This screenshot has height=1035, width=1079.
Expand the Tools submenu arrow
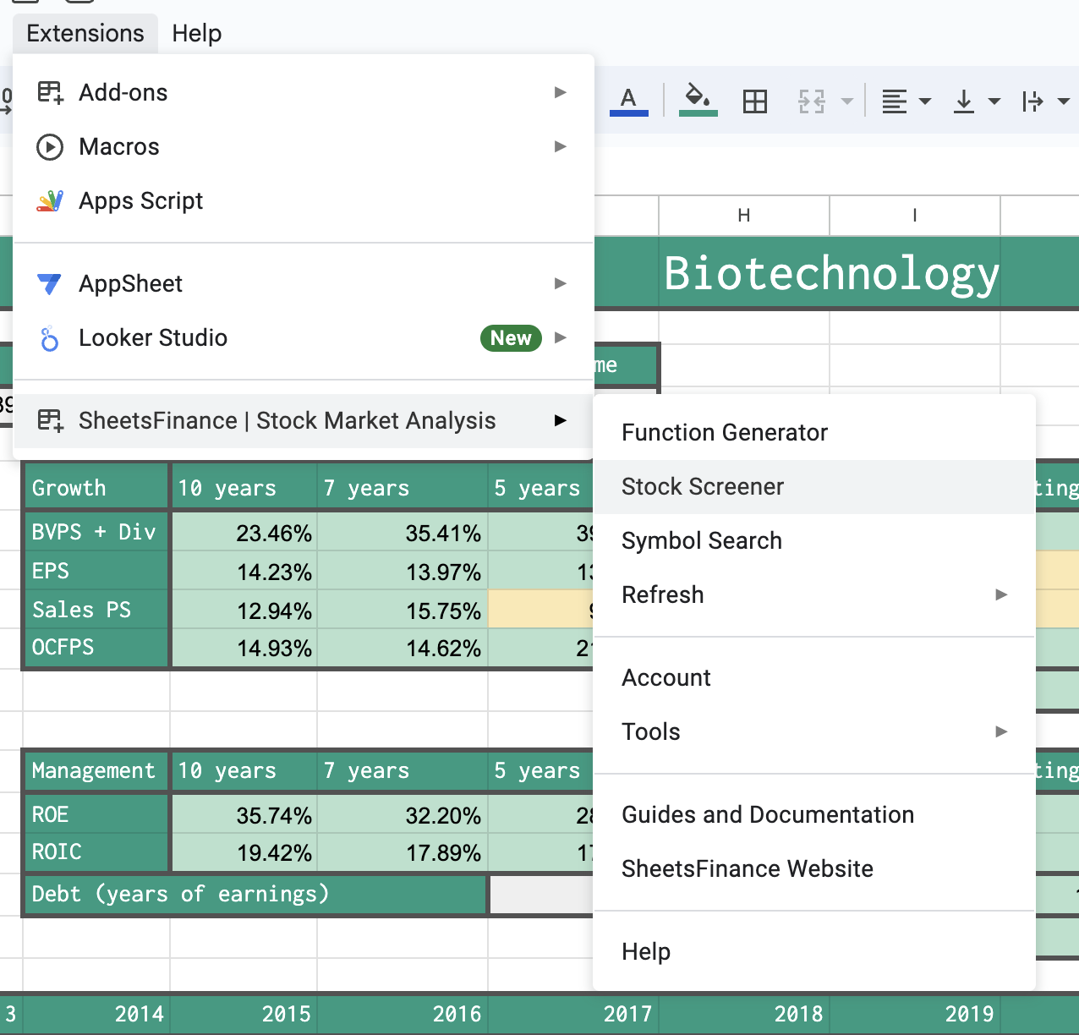[x=1001, y=731]
